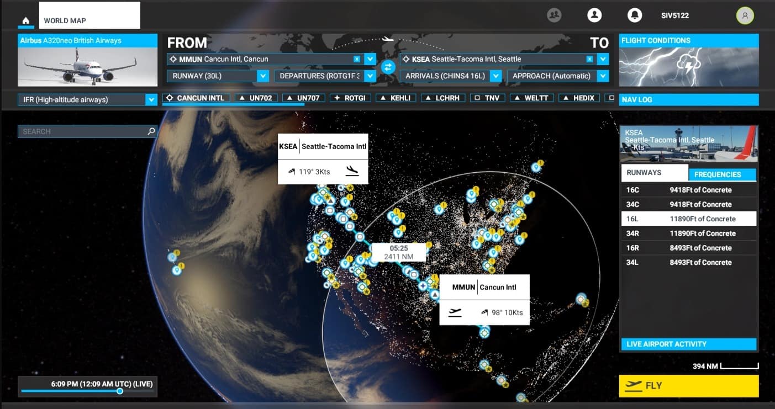Select the ROTGI waypoint in route bar
This screenshot has width=775, height=409.
pyautogui.click(x=350, y=98)
